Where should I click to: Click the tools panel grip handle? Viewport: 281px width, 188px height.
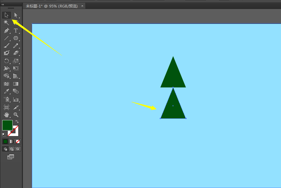coord(11,8)
